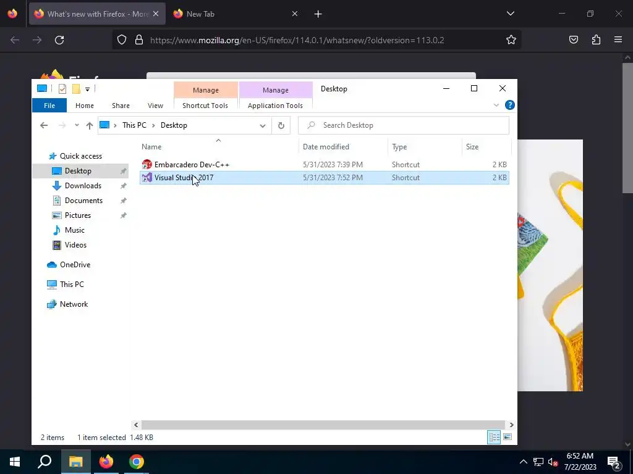The height and width of the screenshot is (474, 633).
Task: Click Desktop in the address breadcrumb
Action: (x=174, y=125)
